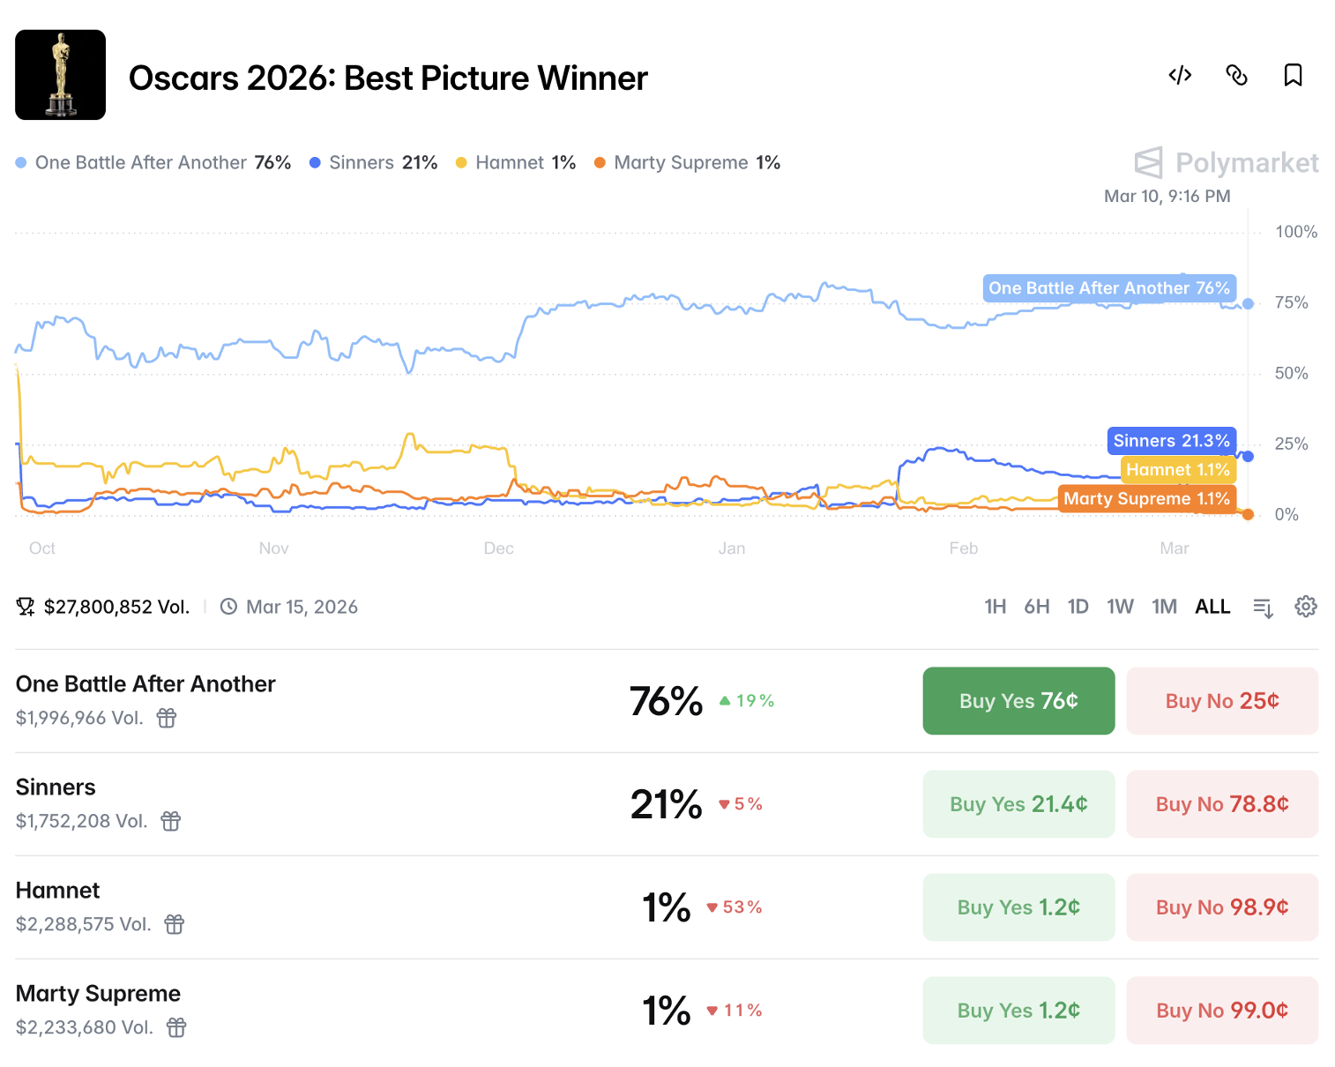Click Buy Yes 76¢ for One Battle After Another
The width and height of the screenshot is (1335, 1067).
pos(1018,700)
